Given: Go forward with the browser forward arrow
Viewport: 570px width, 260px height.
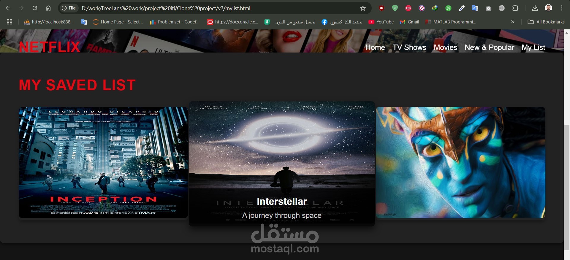Looking at the screenshot, I should coord(21,8).
